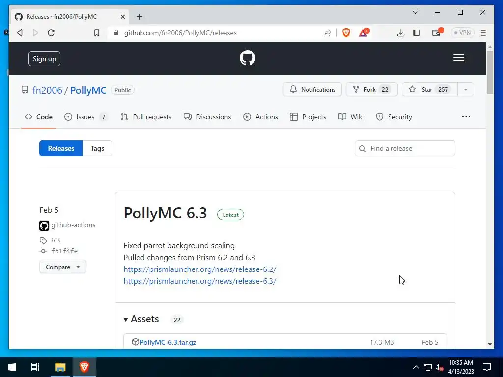Switch to the Tags view
Screen dimensions: 503x377
97,148
